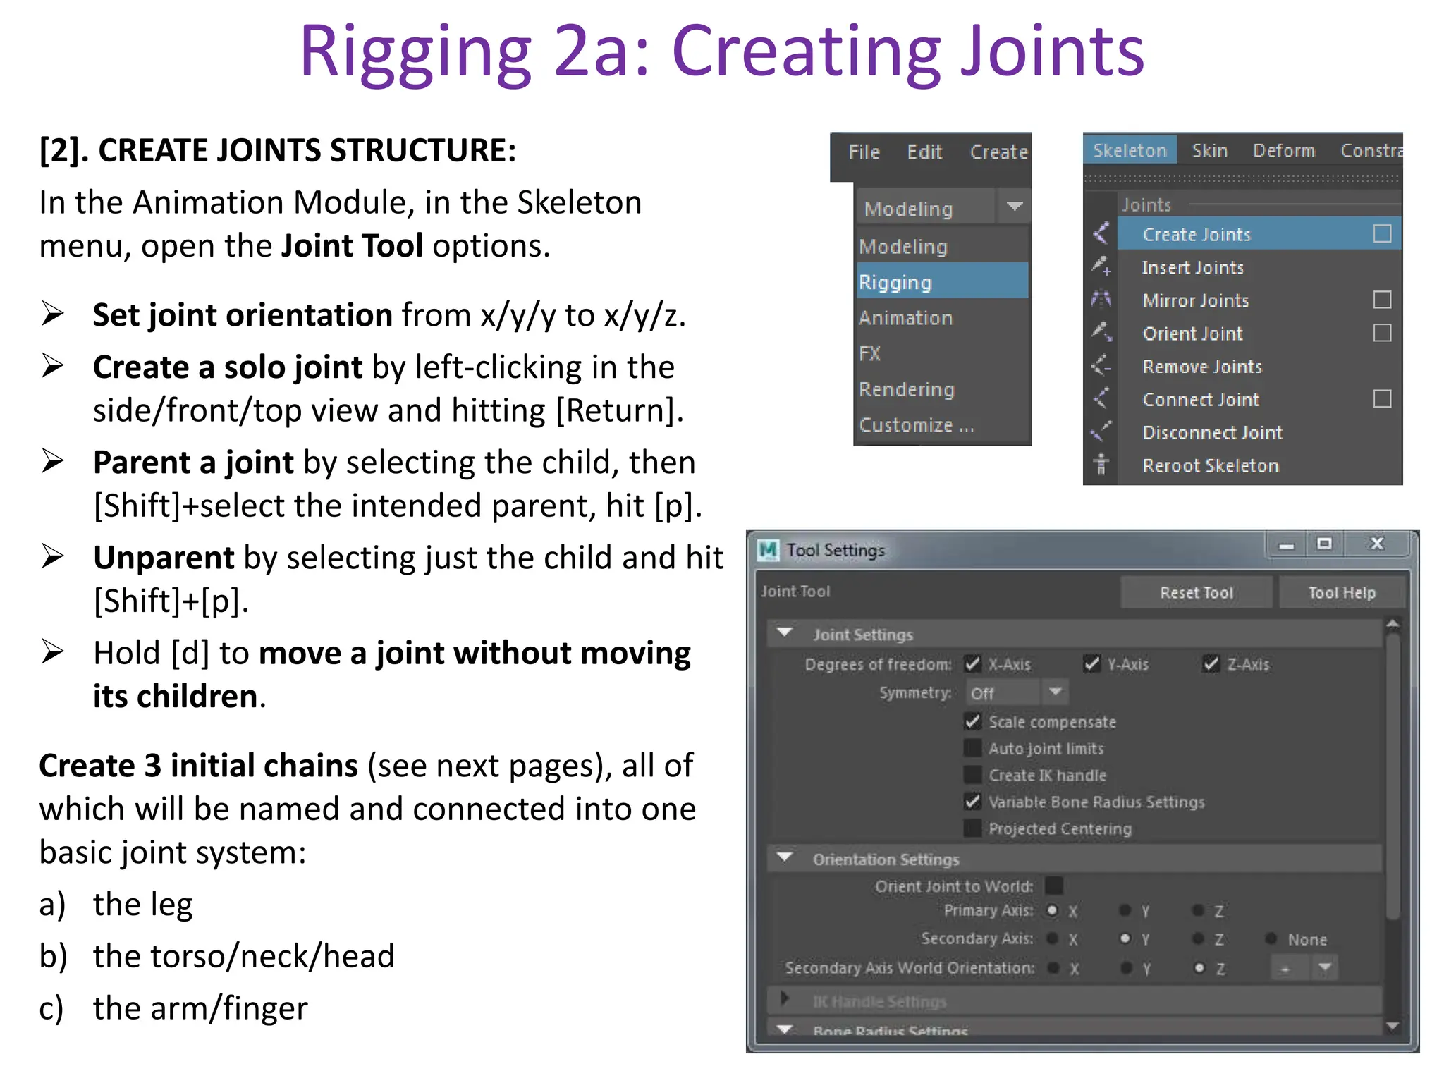Collapse the Joint Settings section
The height and width of the screenshot is (1083, 1444).
click(785, 633)
